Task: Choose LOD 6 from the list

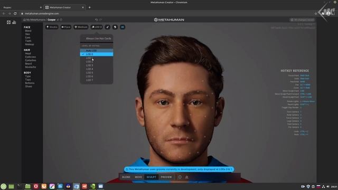Action: pyautogui.click(x=97, y=76)
